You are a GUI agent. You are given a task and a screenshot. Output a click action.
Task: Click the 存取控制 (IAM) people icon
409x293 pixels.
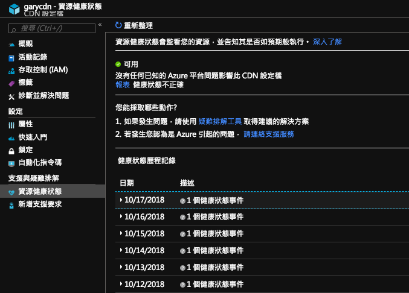point(11,71)
